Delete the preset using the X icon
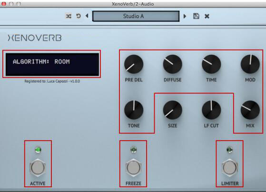 click(x=207, y=16)
